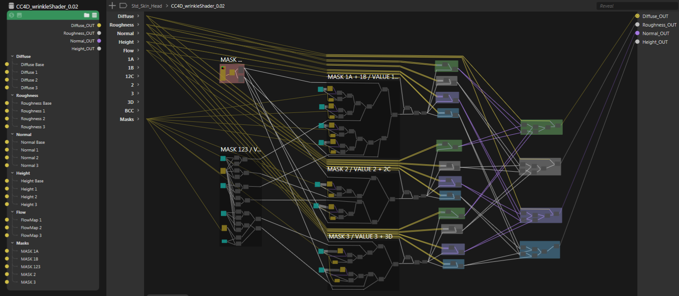This screenshot has width=679, height=296.
Task: Click the FlowMap 3 row label
Action: (31, 235)
